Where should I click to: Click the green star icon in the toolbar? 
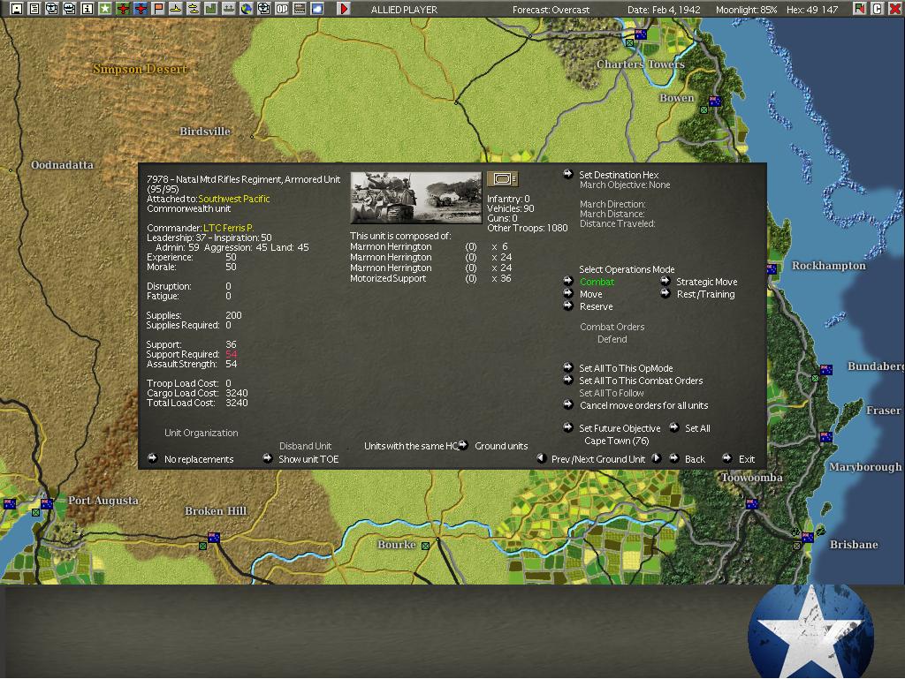pos(105,9)
